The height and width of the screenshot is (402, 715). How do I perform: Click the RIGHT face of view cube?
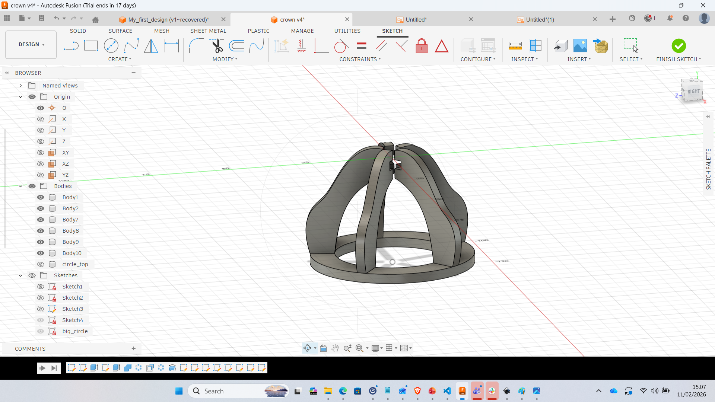click(x=693, y=92)
